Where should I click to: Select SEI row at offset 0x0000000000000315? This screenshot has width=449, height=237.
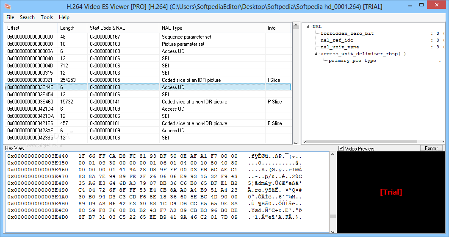click(147, 73)
